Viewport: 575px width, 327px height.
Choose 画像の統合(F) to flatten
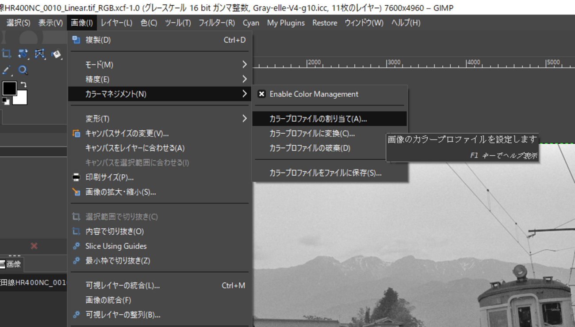click(x=159, y=300)
